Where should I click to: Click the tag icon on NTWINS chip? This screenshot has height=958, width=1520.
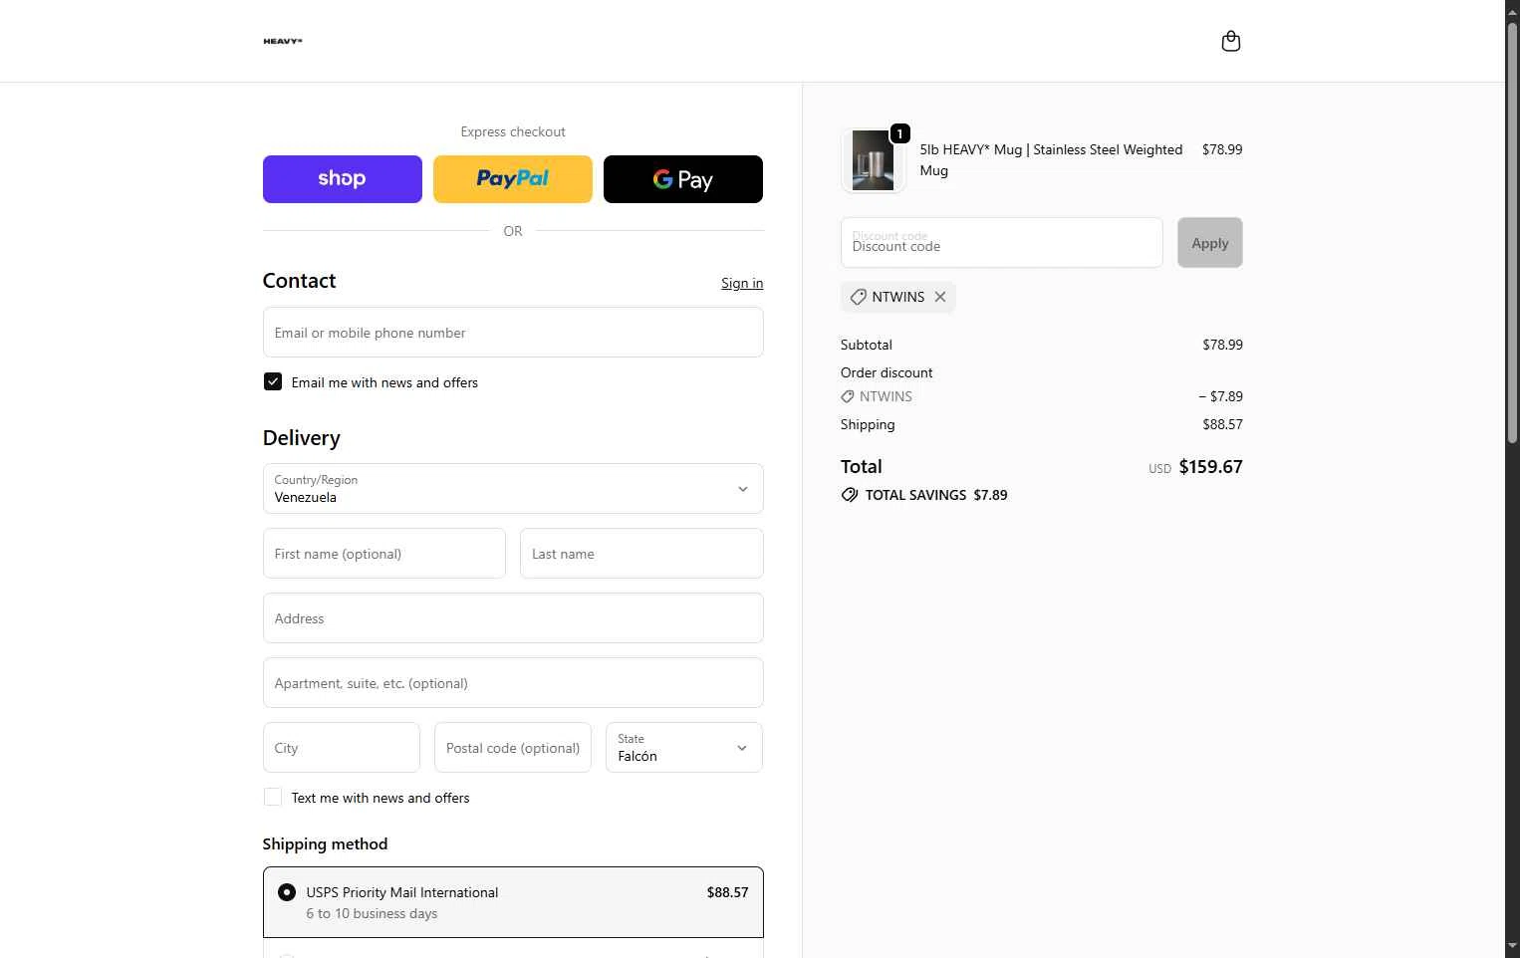(x=858, y=297)
